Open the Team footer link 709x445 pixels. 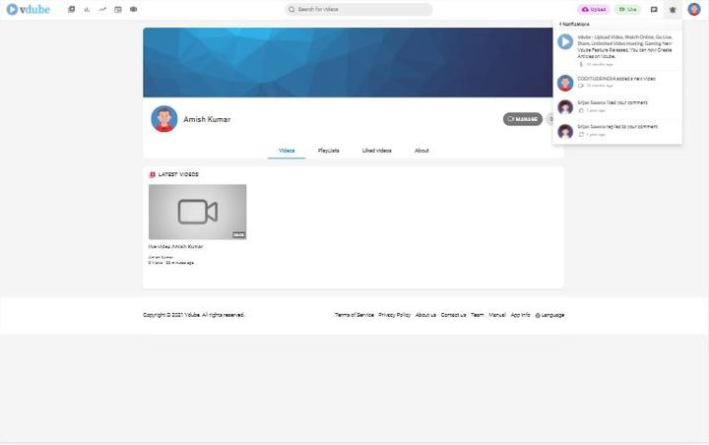click(x=477, y=315)
